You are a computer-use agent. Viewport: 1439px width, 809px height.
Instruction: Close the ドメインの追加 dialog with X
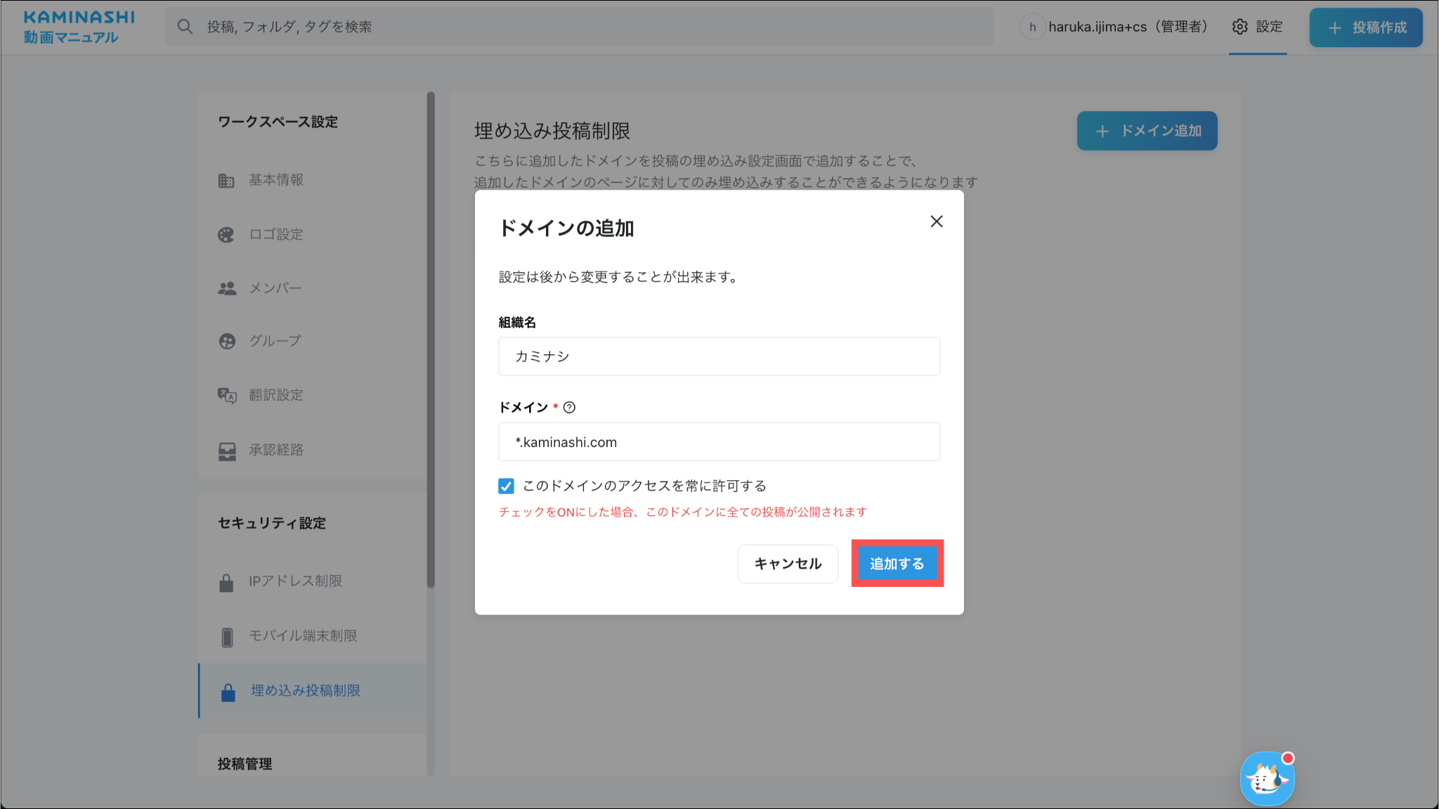click(936, 221)
